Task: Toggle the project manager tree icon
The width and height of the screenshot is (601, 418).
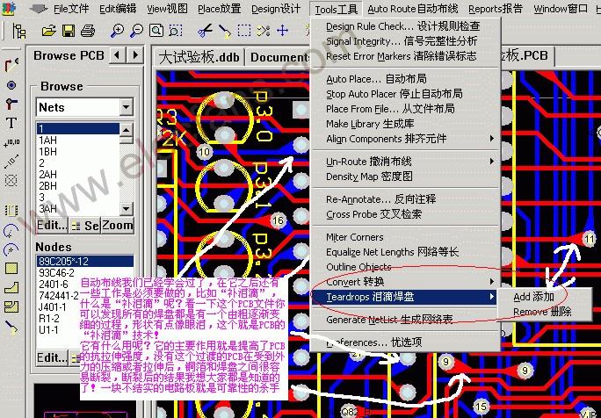Action: click(19, 31)
